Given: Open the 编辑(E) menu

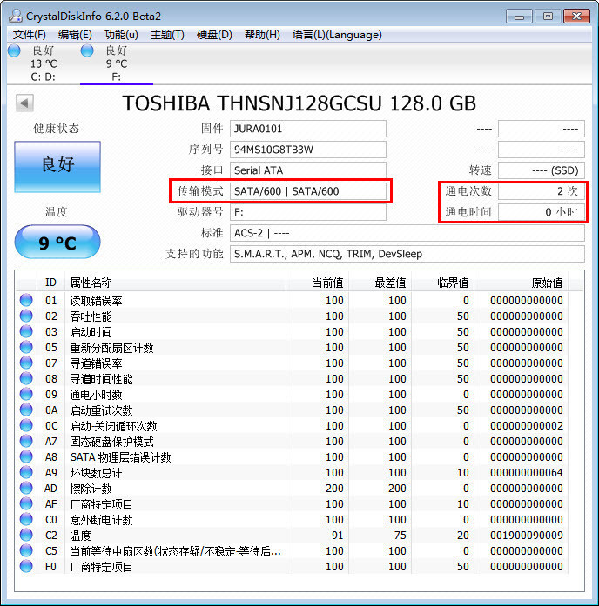Looking at the screenshot, I should 75,35.
